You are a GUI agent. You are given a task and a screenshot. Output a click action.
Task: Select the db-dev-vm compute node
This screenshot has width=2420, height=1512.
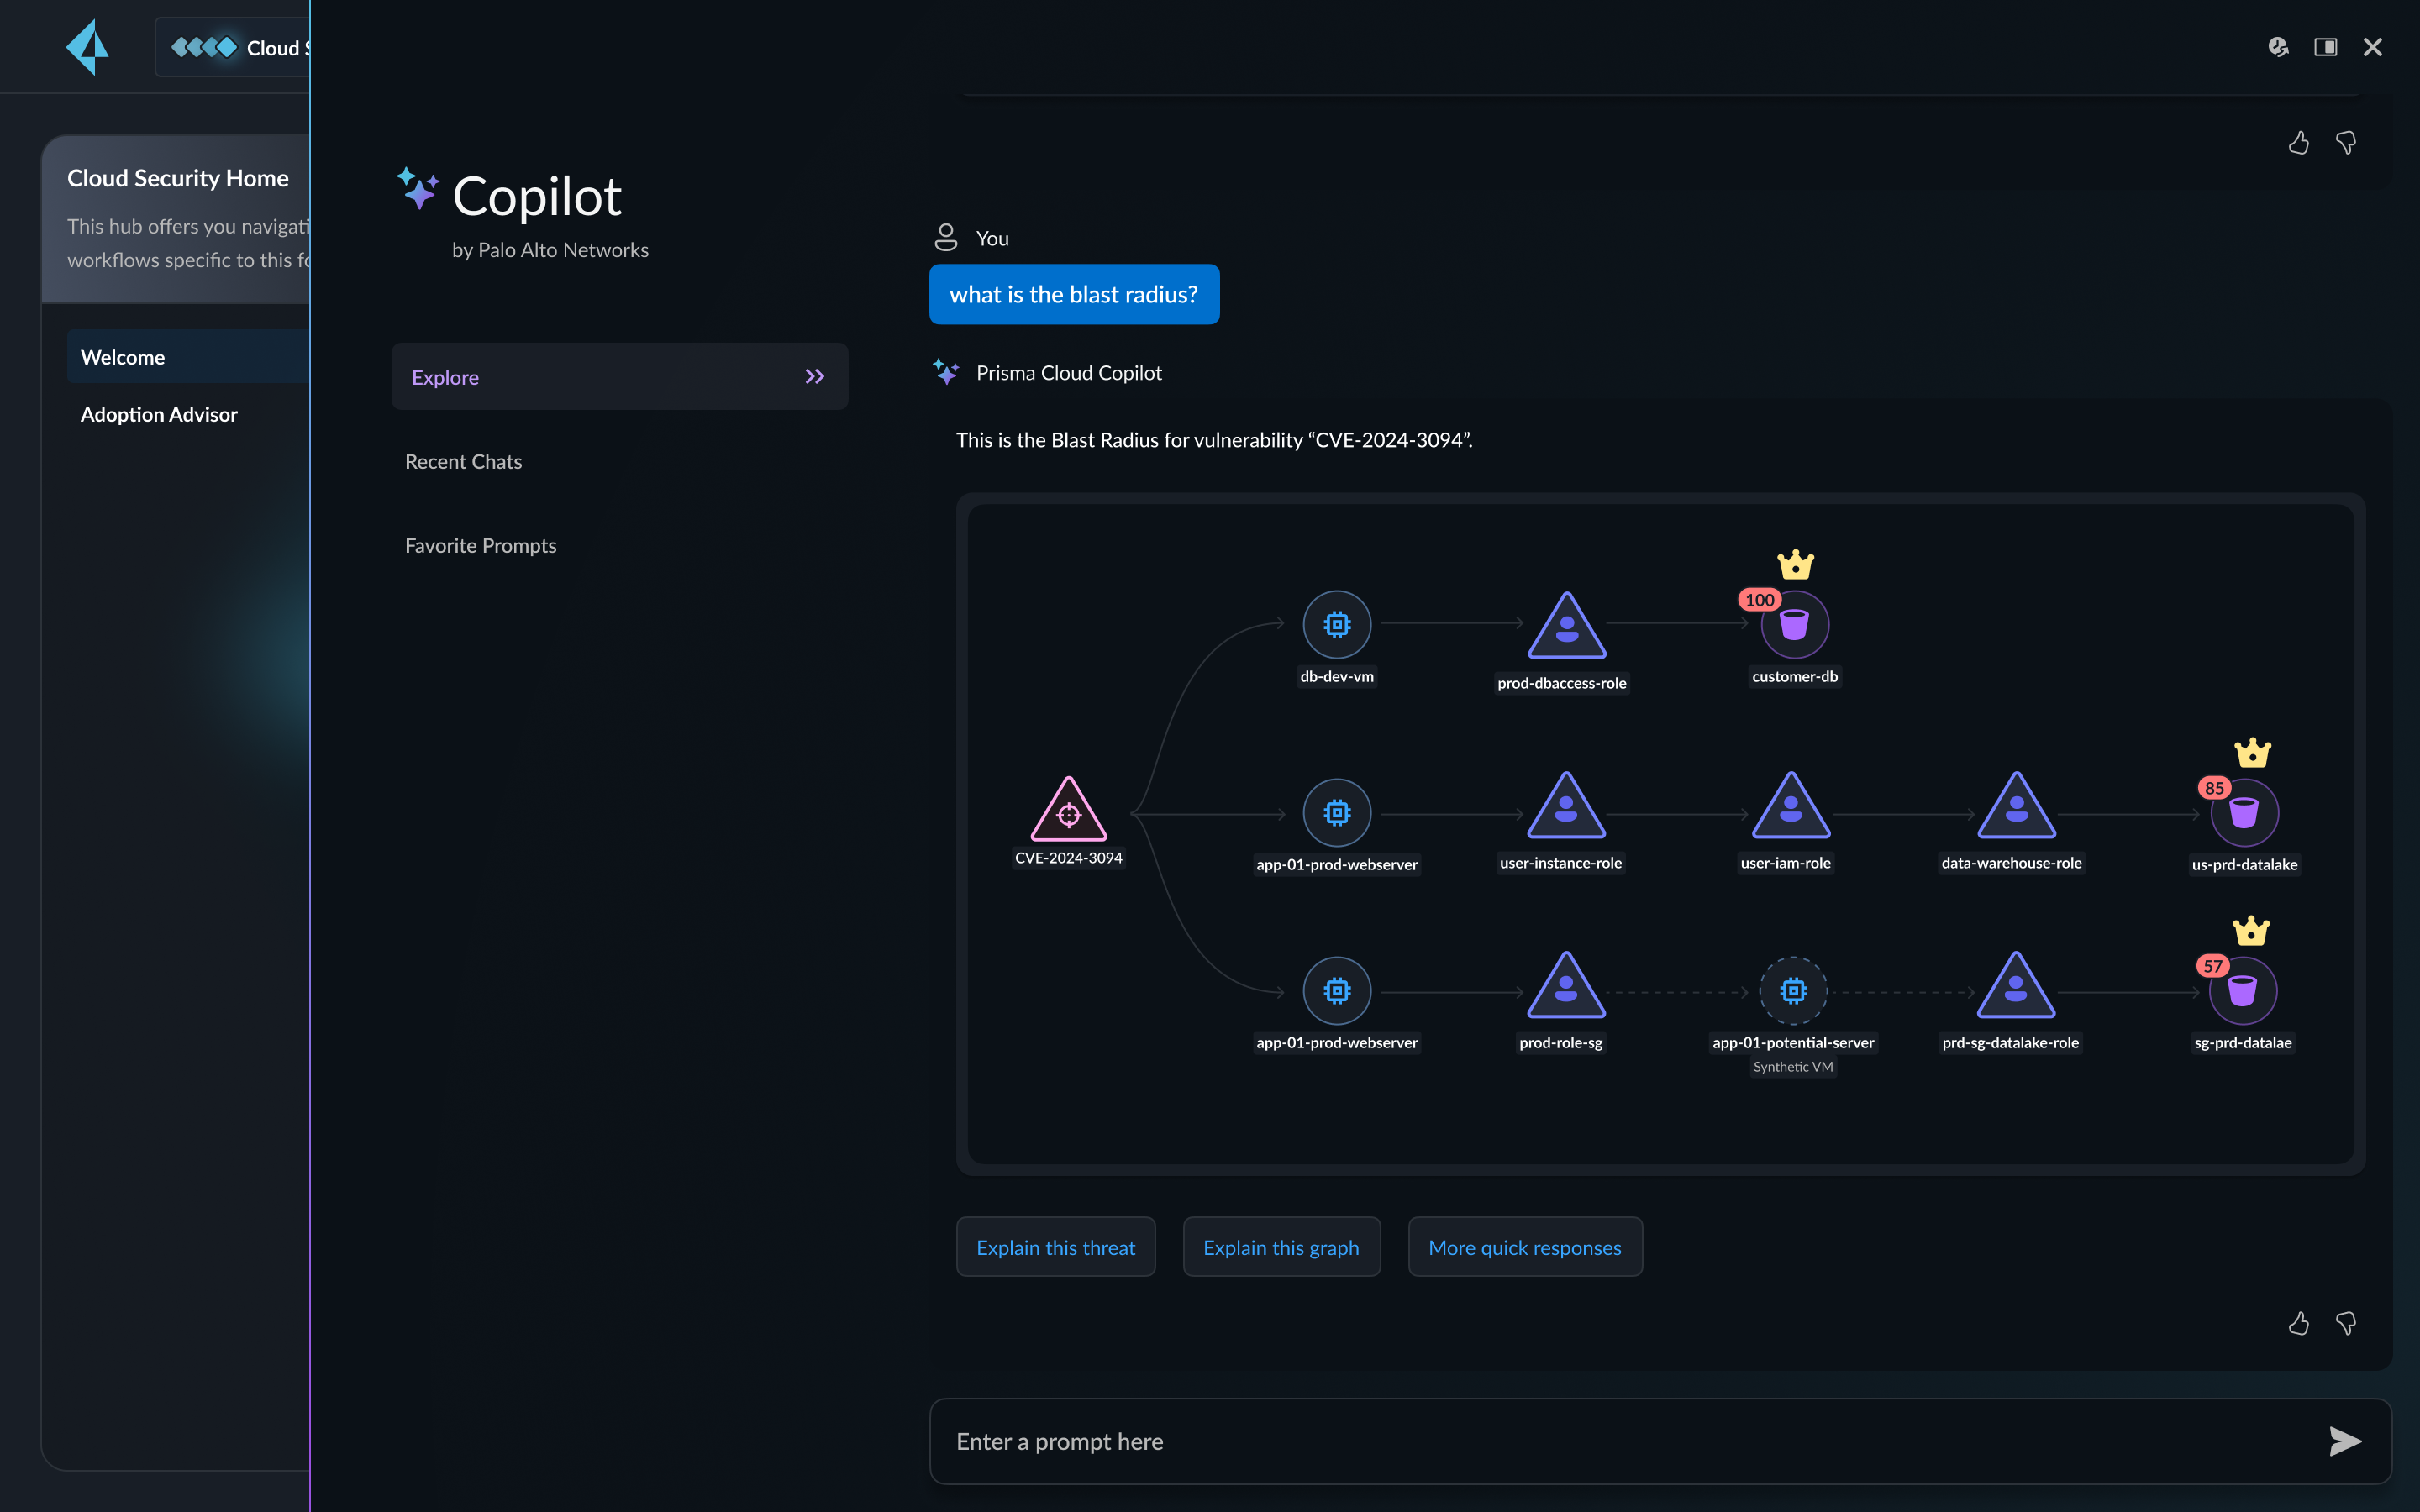pyautogui.click(x=1336, y=625)
